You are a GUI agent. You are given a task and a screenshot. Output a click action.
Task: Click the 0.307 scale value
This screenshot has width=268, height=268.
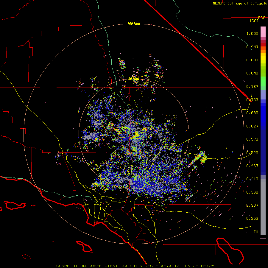252,205
